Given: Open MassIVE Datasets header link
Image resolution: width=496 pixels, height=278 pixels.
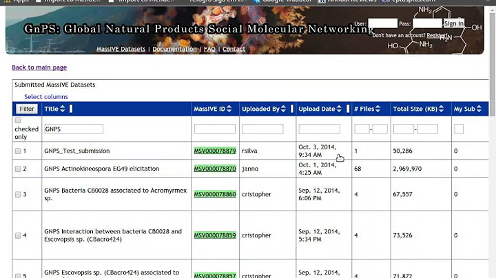Looking at the screenshot, I should click(x=121, y=49).
